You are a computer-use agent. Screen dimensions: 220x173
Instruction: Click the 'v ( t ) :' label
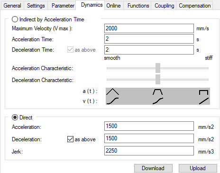[90, 101]
